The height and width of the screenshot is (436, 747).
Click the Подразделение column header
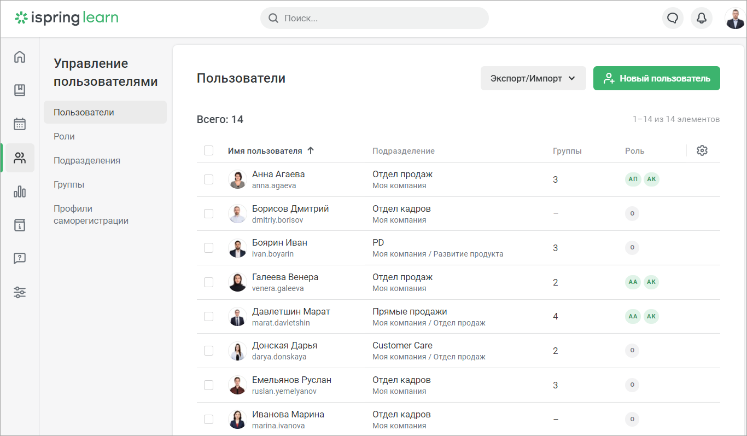coord(404,150)
